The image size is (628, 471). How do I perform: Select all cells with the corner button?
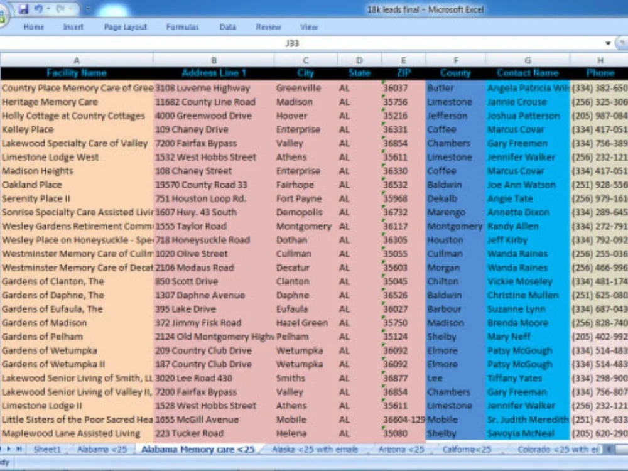point(3,60)
